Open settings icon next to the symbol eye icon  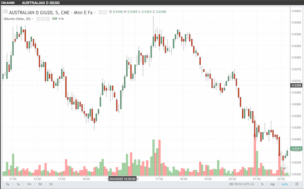pyautogui.click(x=105, y=13)
